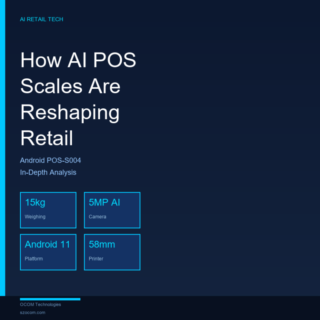Select the word "Reshaping" in the headline
320x320 pixels.
[70, 112]
